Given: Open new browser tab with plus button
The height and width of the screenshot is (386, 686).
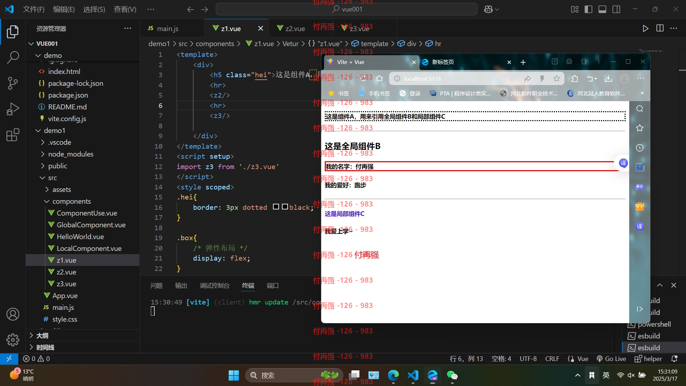Looking at the screenshot, I should (523, 62).
